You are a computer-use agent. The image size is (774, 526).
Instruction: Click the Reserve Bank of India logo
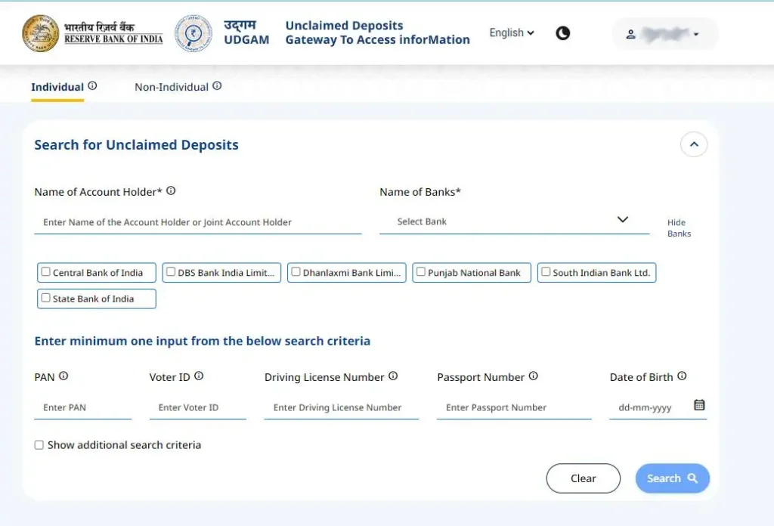(x=92, y=33)
